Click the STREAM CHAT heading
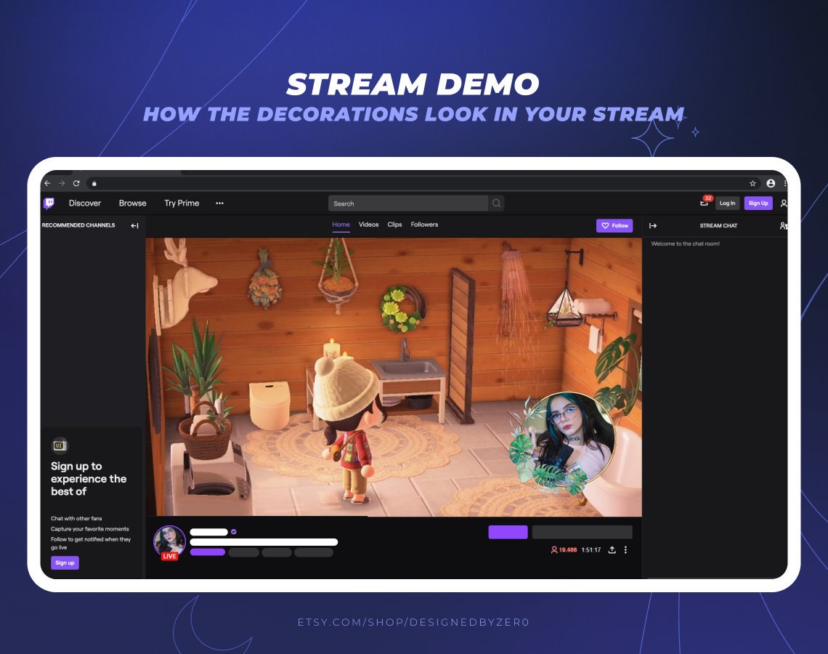 pos(719,225)
